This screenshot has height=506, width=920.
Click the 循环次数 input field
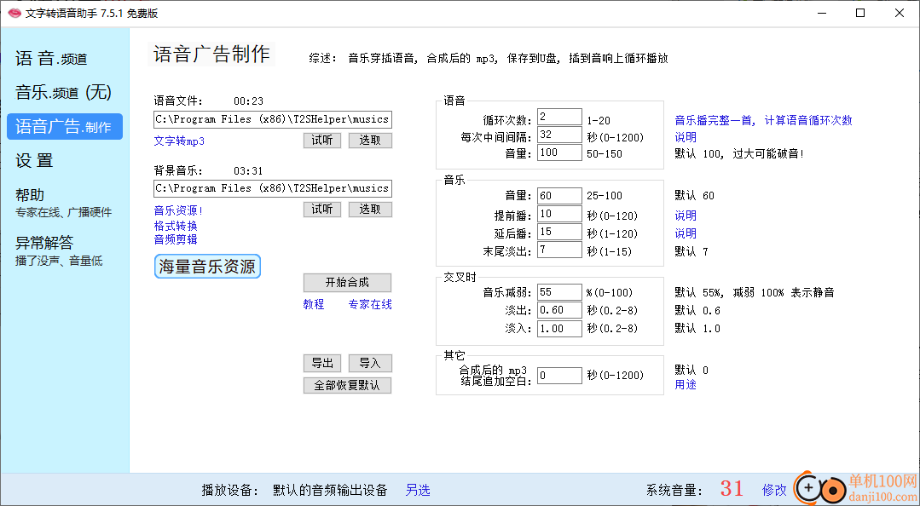559,117
